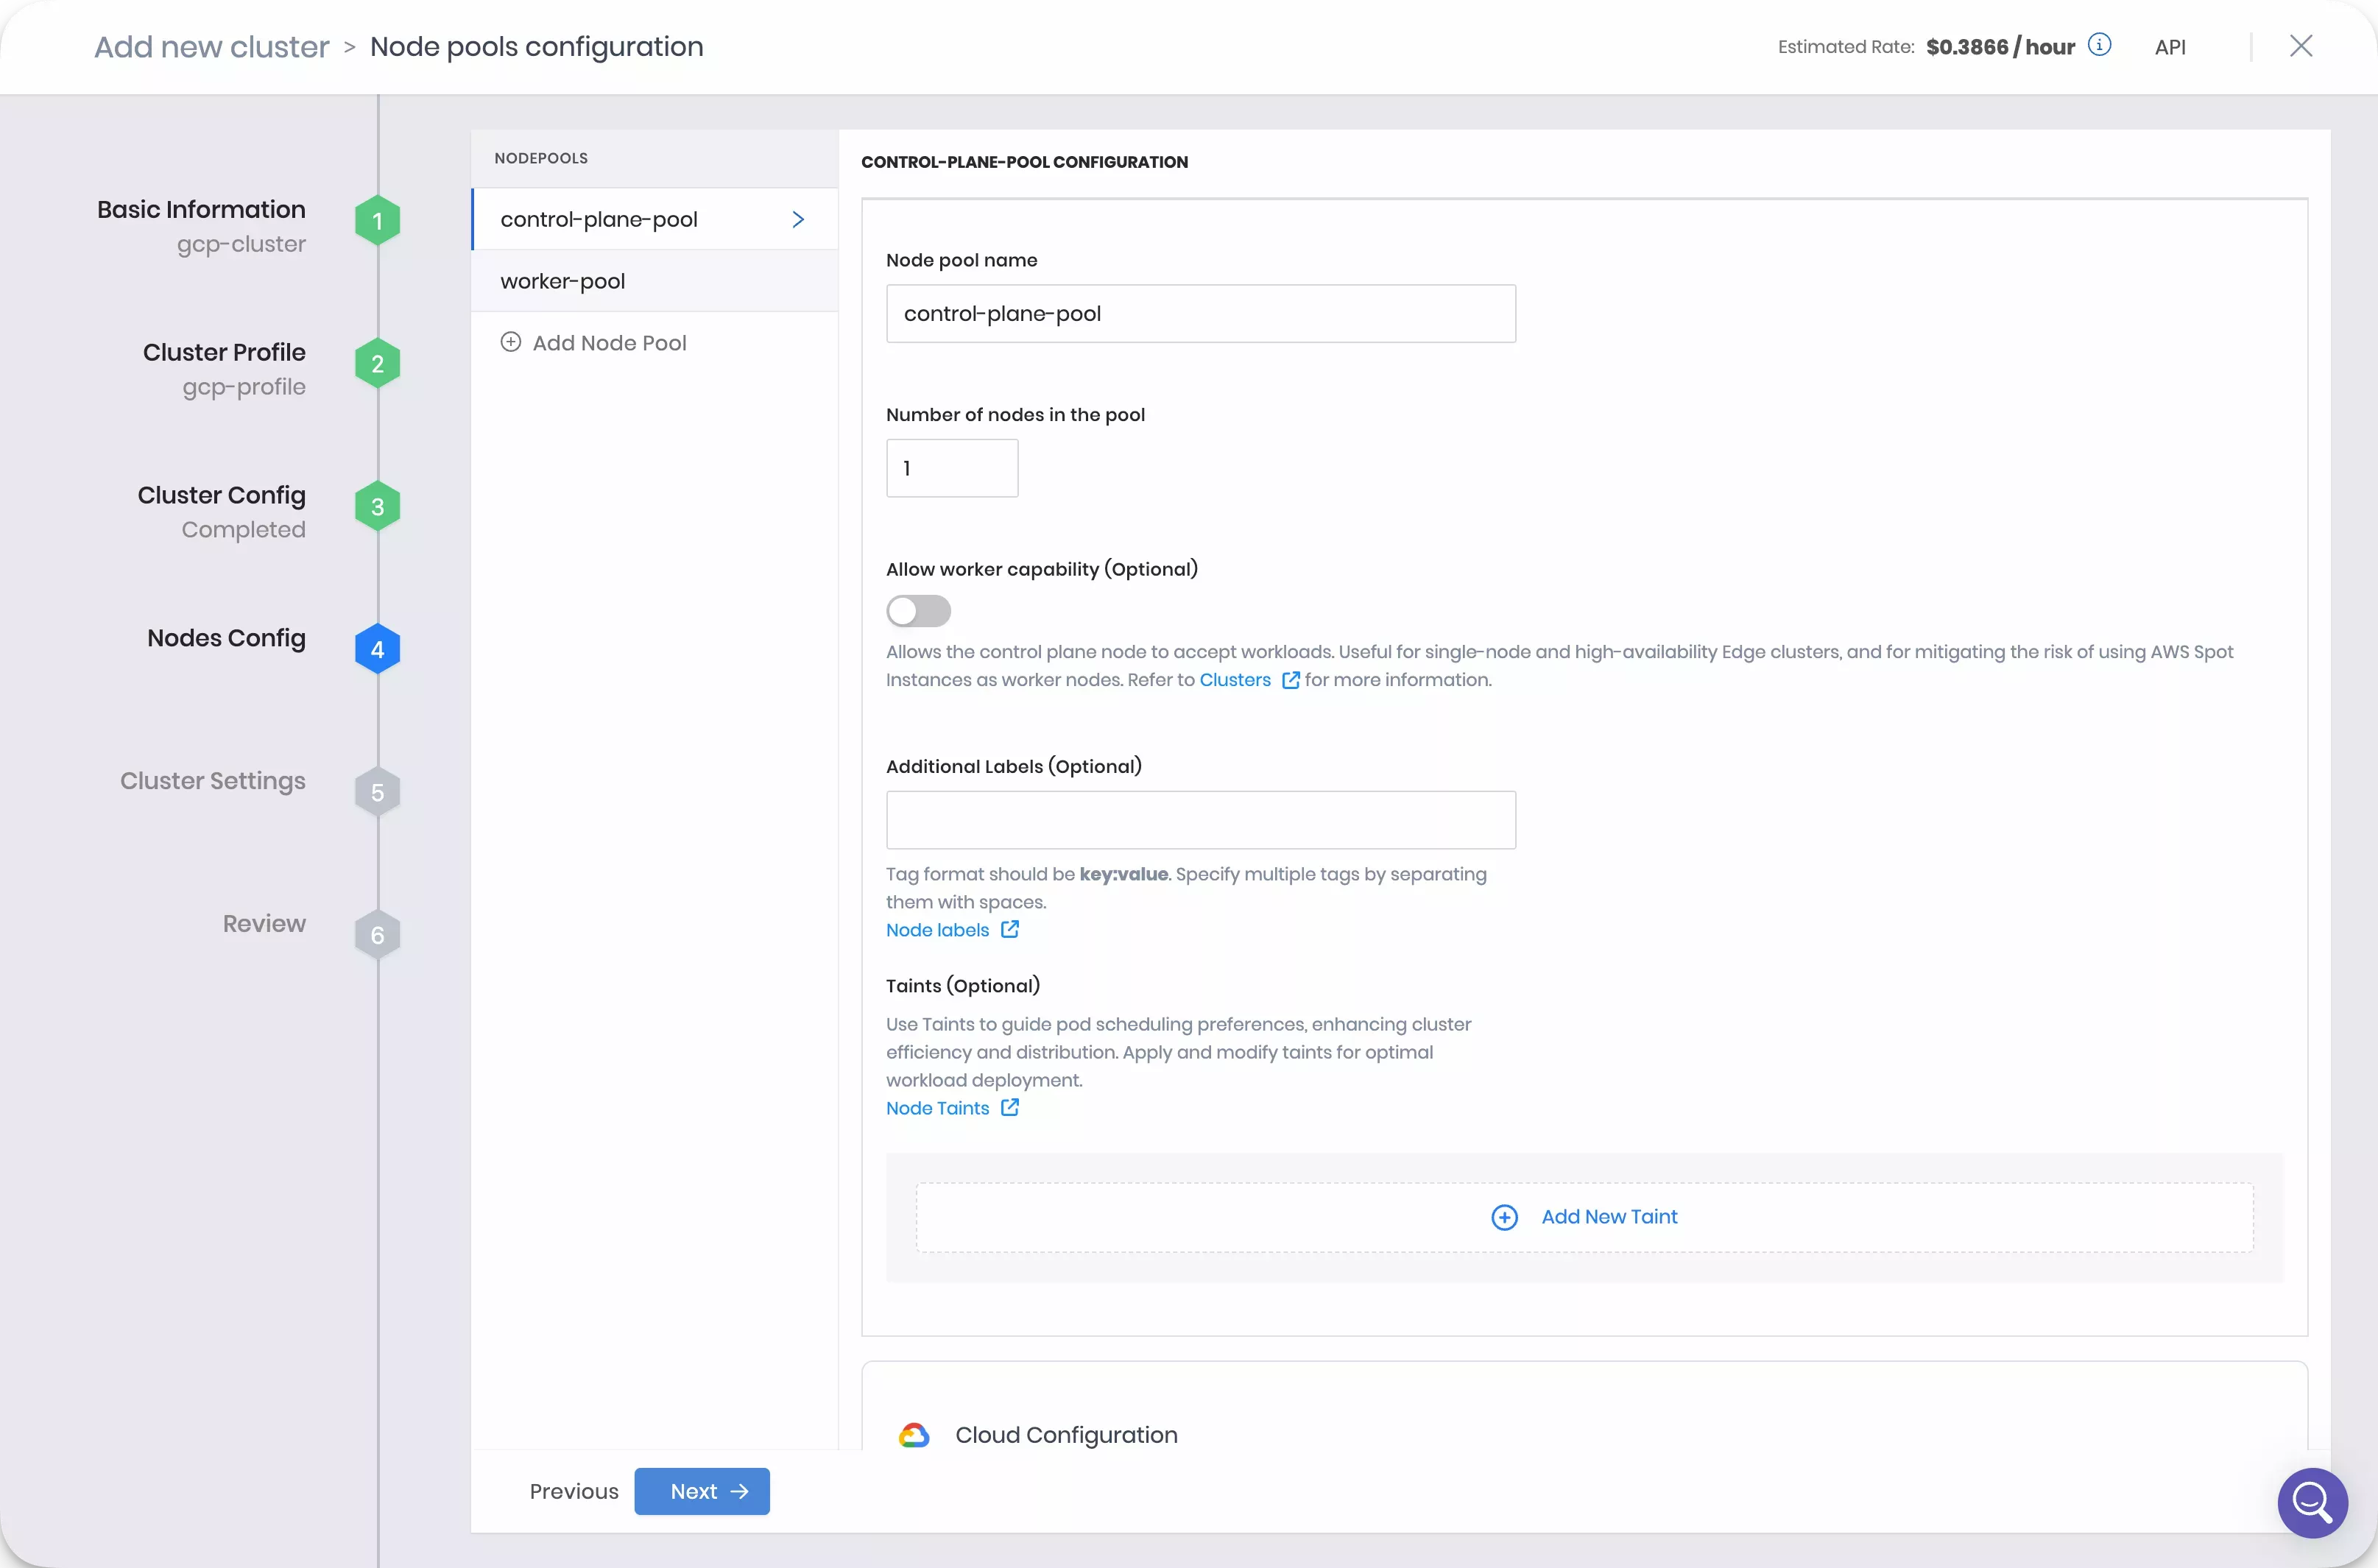This screenshot has width=2378, height=1568.
Task: Click the Next button
Action: 701,1491
